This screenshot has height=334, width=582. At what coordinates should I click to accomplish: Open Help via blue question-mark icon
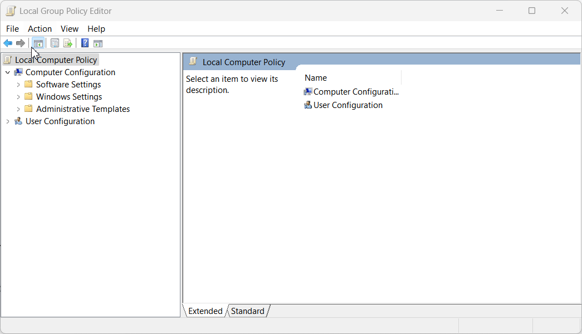click(85, 43)
